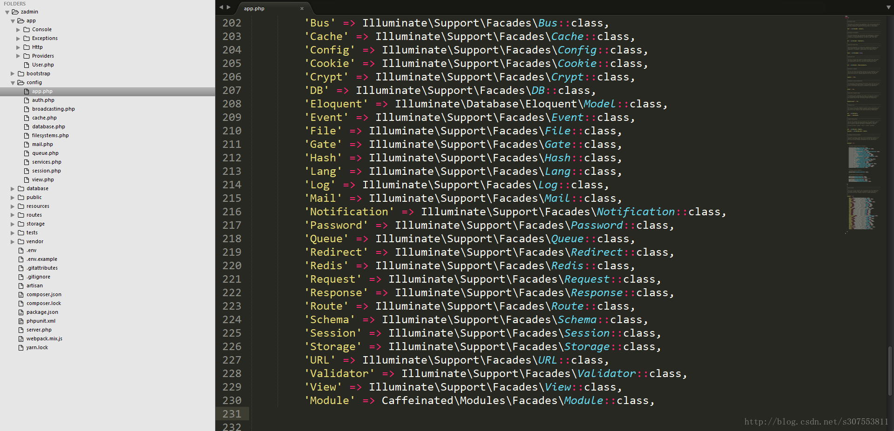Open the .gitignore file
Image resolution: width=894 pixels, height=431 pixels.
[38, 277]
